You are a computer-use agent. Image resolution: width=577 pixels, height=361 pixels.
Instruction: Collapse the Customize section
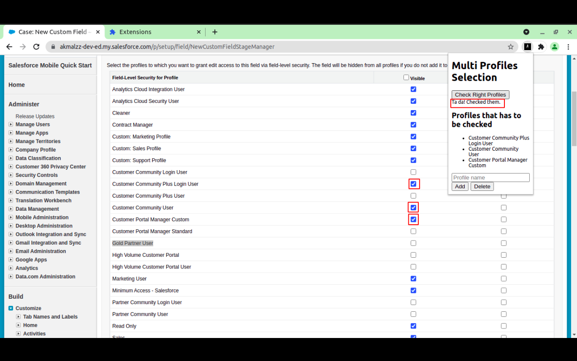(11, 308)
